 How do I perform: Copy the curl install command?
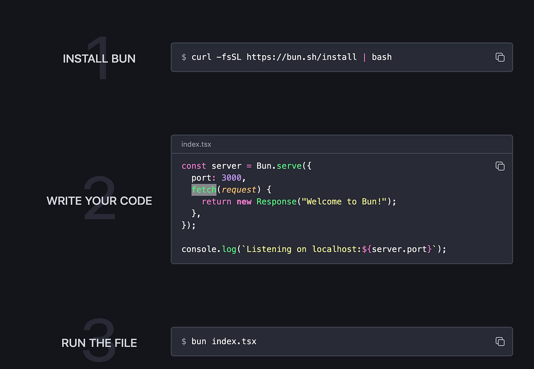point(500,57)
